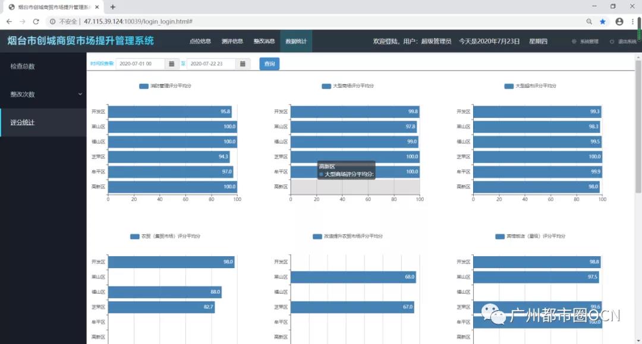642x344 pixels.
Task: Click the start date input field
Action: (x=140, y=64)
